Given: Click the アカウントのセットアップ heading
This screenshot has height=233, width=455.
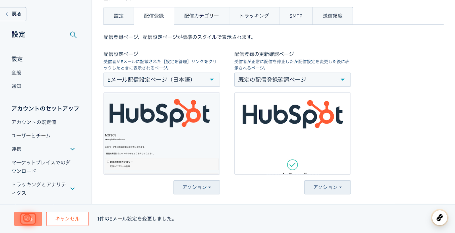Looking at the screenshot, I should click(x=45, y=109).
